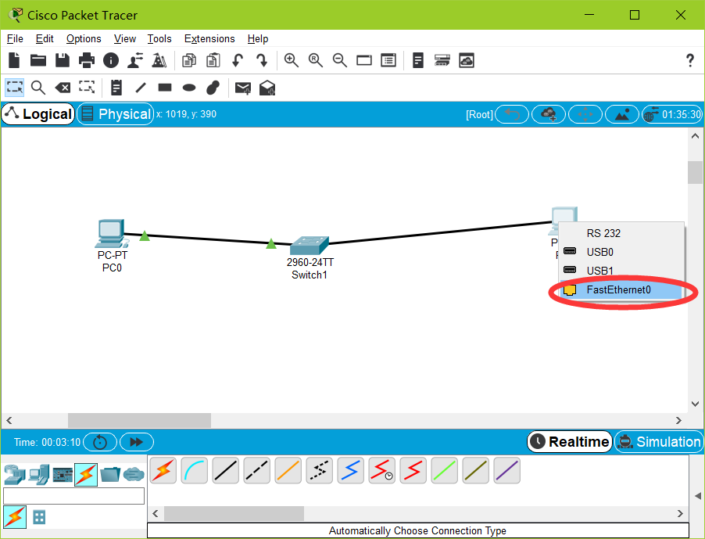Pick the orange fiber cable
Screen dimensions: 705x539
click(288, 471)
